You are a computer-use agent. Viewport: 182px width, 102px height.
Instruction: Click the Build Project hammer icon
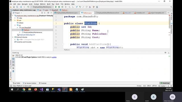pos(28,7)
